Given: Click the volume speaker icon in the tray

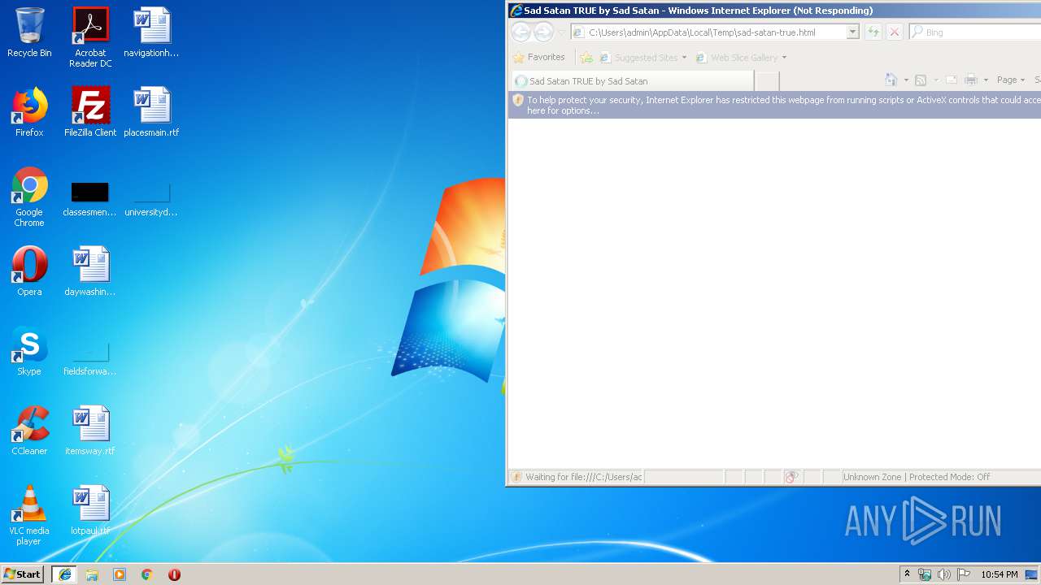Looking at the screenshot, I should point(943,574).
